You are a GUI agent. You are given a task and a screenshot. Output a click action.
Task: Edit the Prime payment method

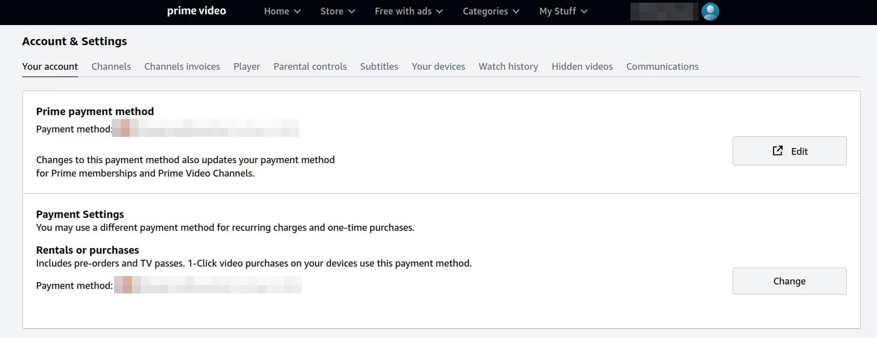point(789,151)
